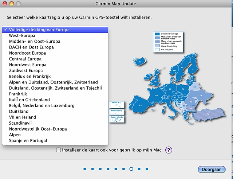Open the purple help question mark
The height and width of the screenshot is (179, 233).
169,150
